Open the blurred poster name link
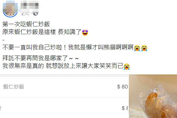The image size is (177, 118). [29, 6]
